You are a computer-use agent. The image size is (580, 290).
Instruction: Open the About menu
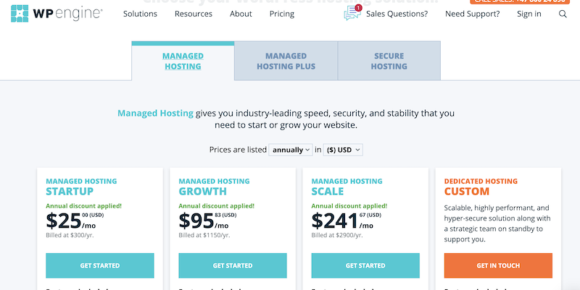(x=241, y=14)
